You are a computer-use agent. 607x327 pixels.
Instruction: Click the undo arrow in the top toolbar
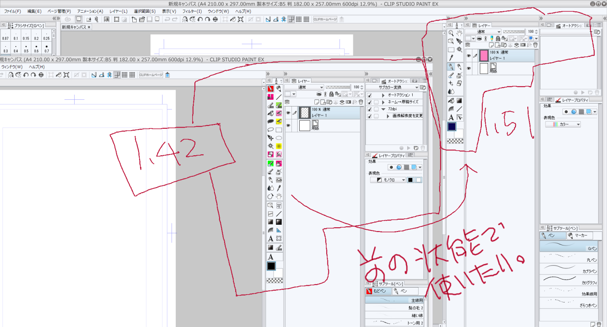click(x=167, y=19)
